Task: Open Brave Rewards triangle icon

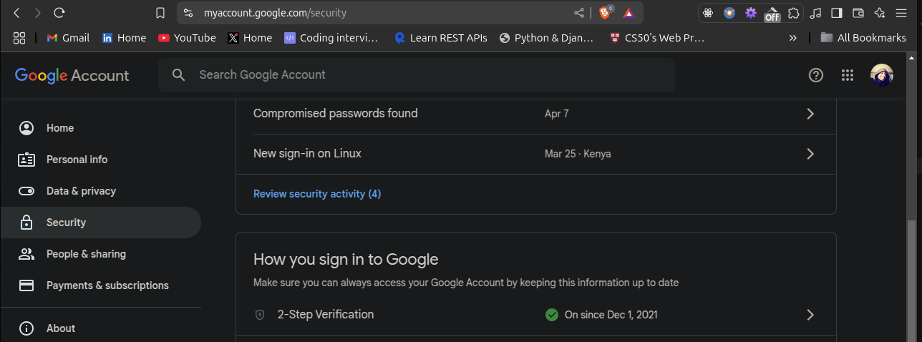Action: [x=628, y=13]
